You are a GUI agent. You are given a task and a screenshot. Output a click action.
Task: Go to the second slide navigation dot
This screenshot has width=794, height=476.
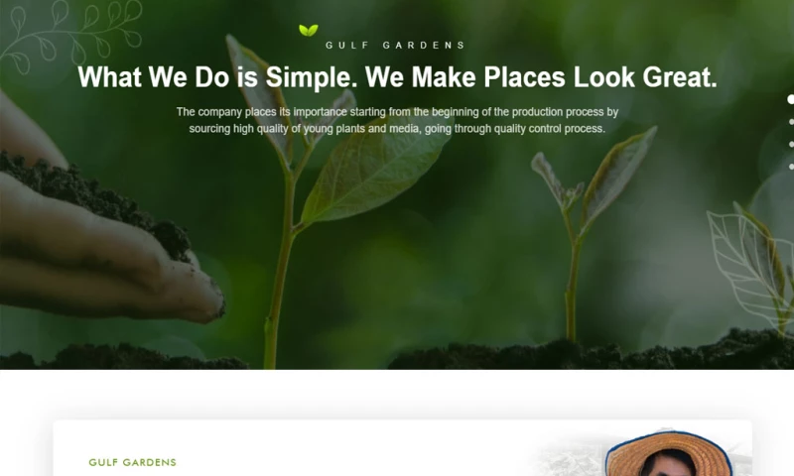791,122
